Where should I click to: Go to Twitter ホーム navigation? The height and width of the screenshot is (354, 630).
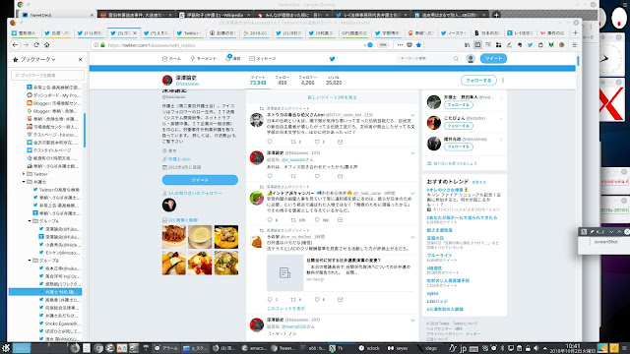(171, 59)
